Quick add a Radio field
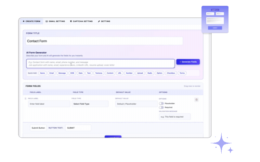Screen dimensions: 260x162 150,73
